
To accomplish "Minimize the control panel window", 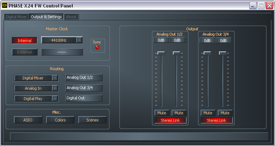I will coord(253,6).
